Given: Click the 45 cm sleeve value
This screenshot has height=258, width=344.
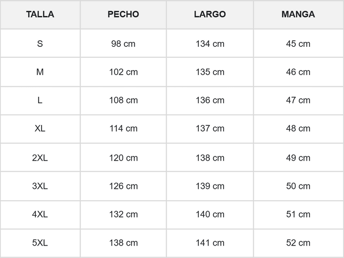Looking at the screenshot, I should (298, 43).
